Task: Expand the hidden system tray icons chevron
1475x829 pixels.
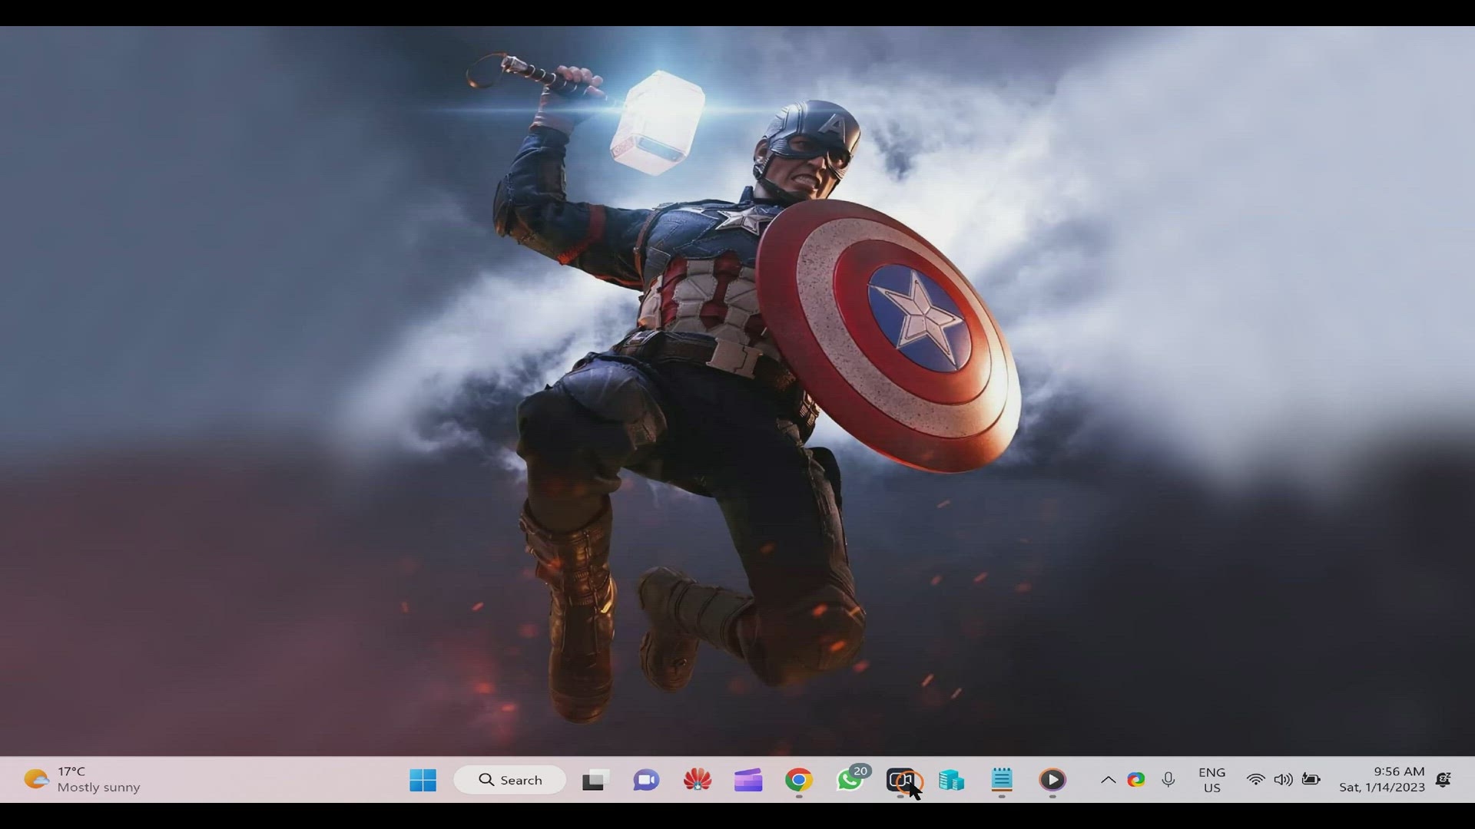Action: (x=1108, y=780)
